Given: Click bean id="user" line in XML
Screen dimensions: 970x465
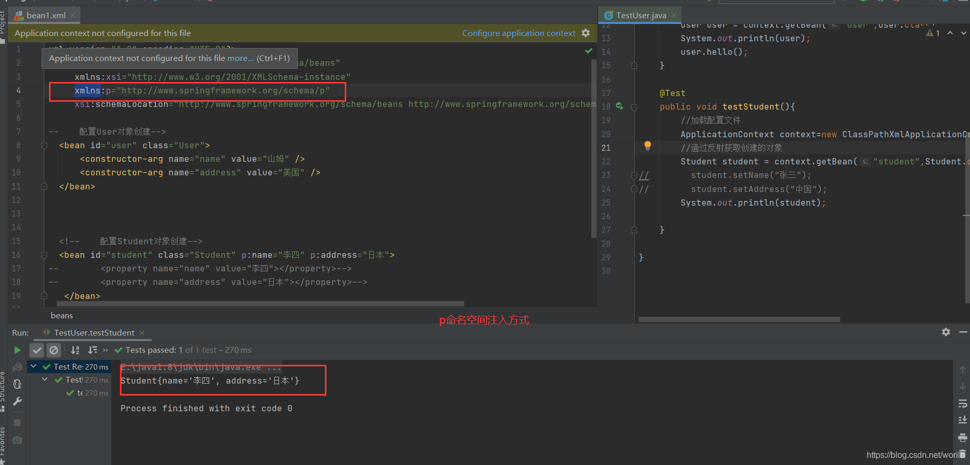Looking at the screenshot, I should point(135,145).
